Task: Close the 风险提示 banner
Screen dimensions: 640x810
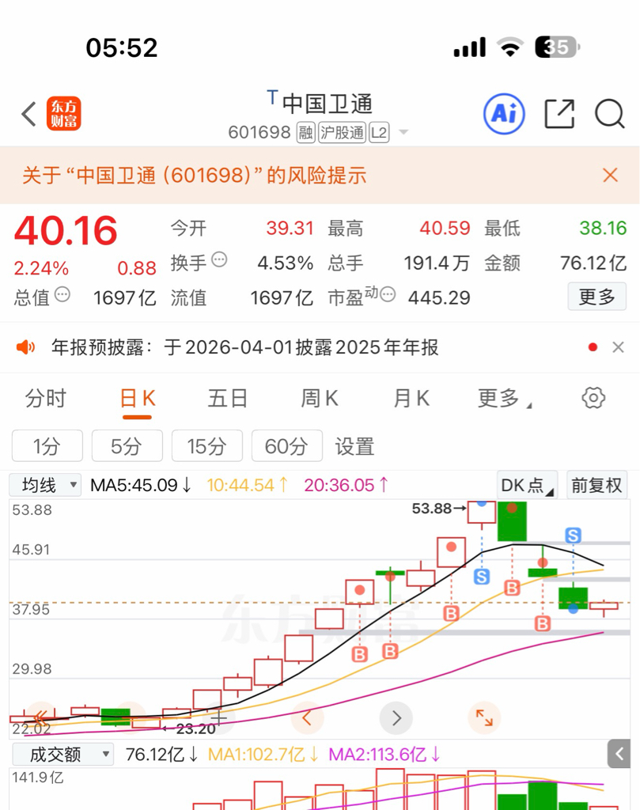Action: 610,175
